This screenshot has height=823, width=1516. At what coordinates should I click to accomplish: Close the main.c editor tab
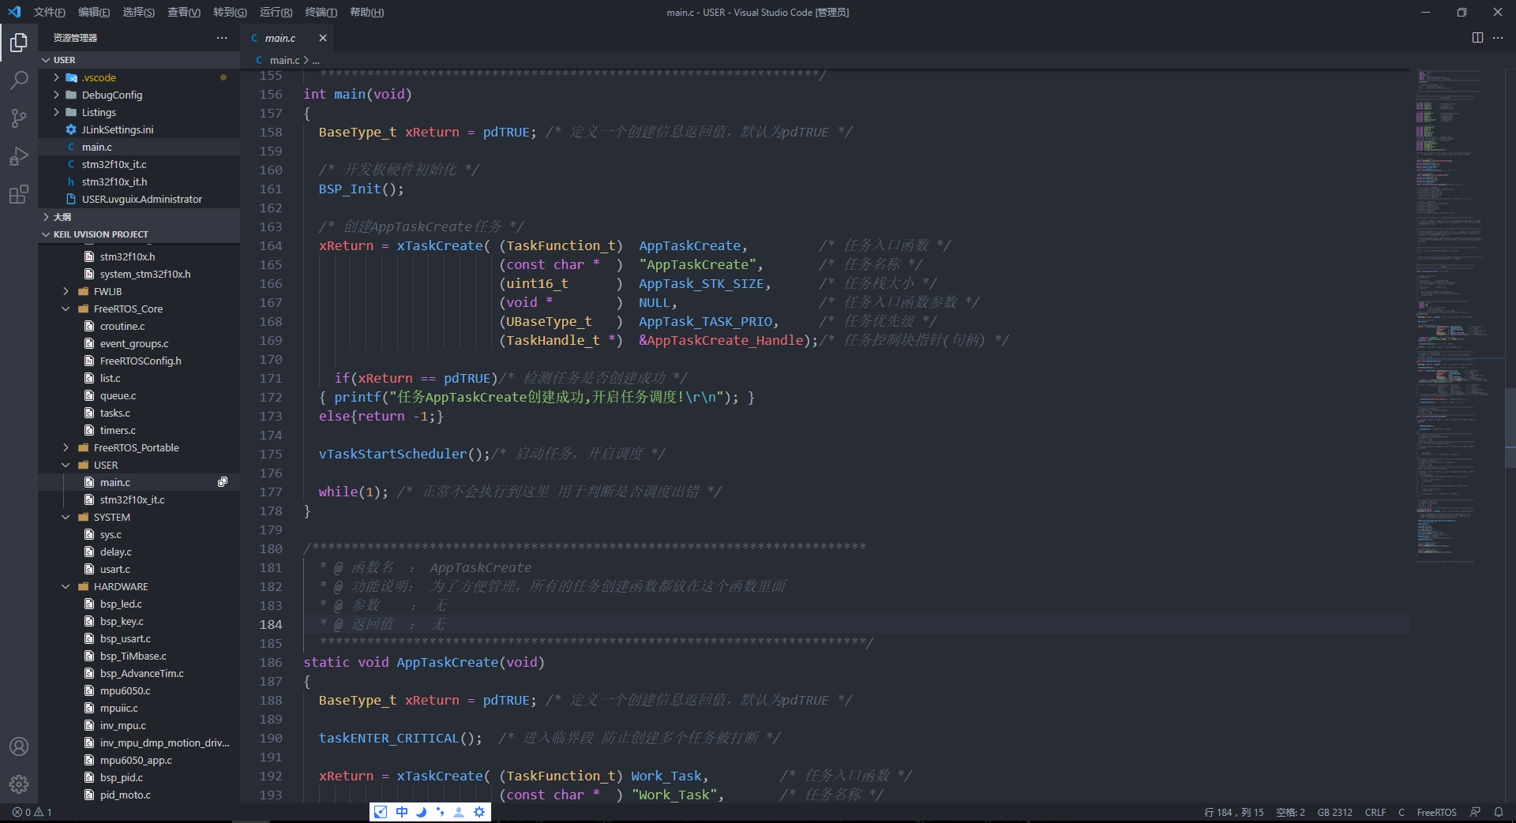click(x=322, y=38)
